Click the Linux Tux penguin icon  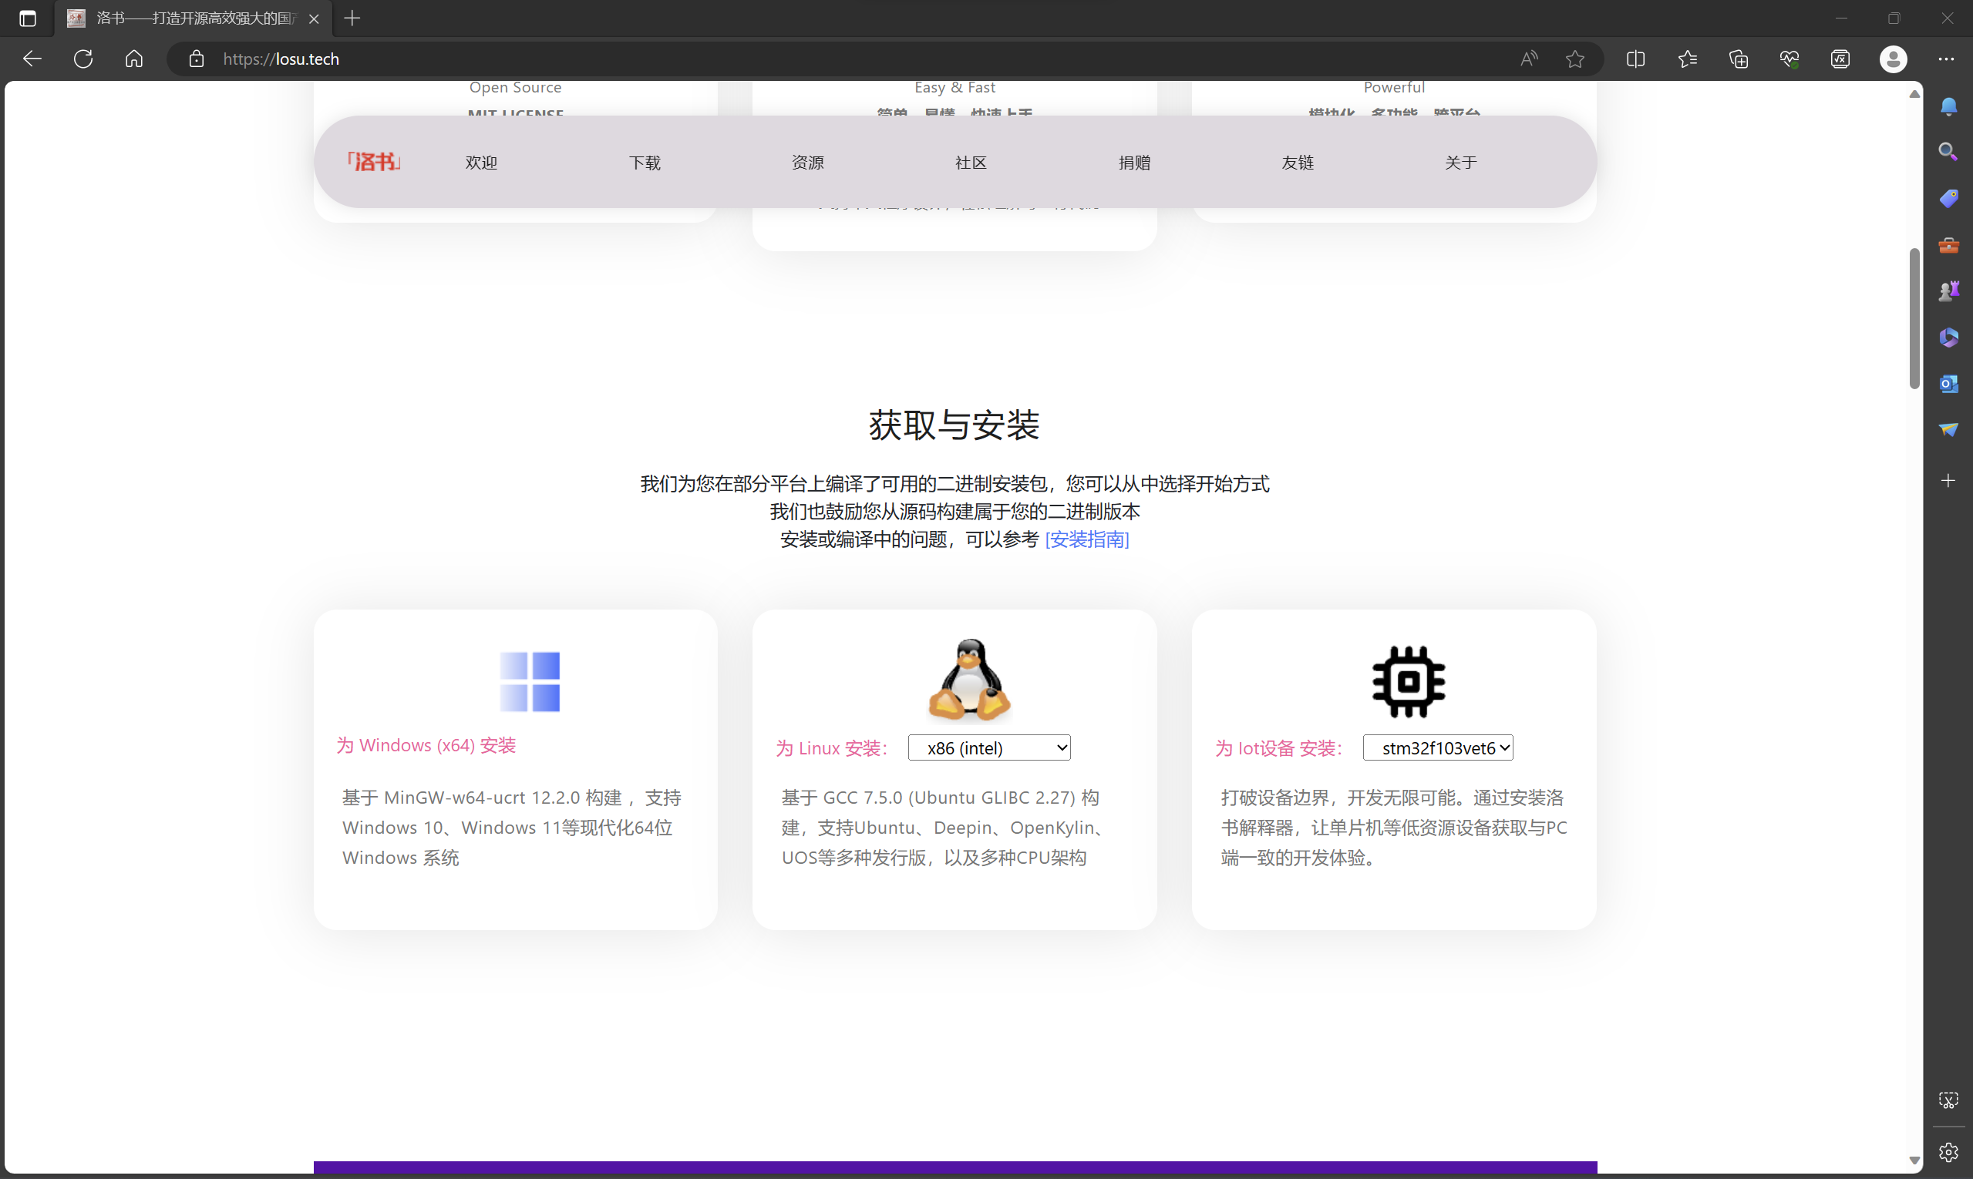[x=969, y=680]
